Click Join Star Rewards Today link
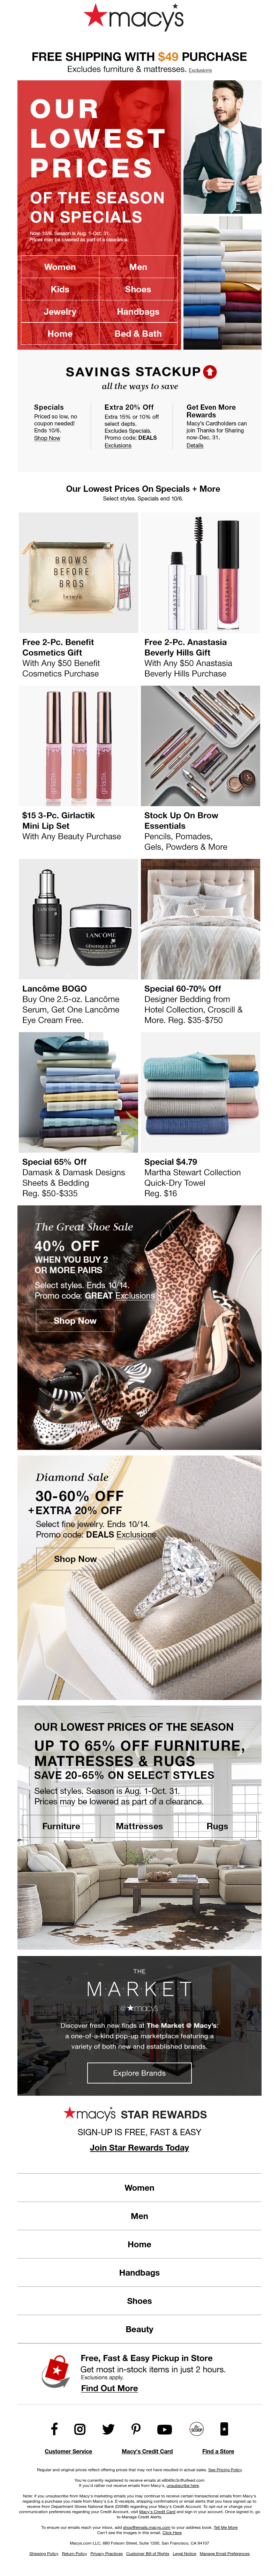 click(139, 2147)
